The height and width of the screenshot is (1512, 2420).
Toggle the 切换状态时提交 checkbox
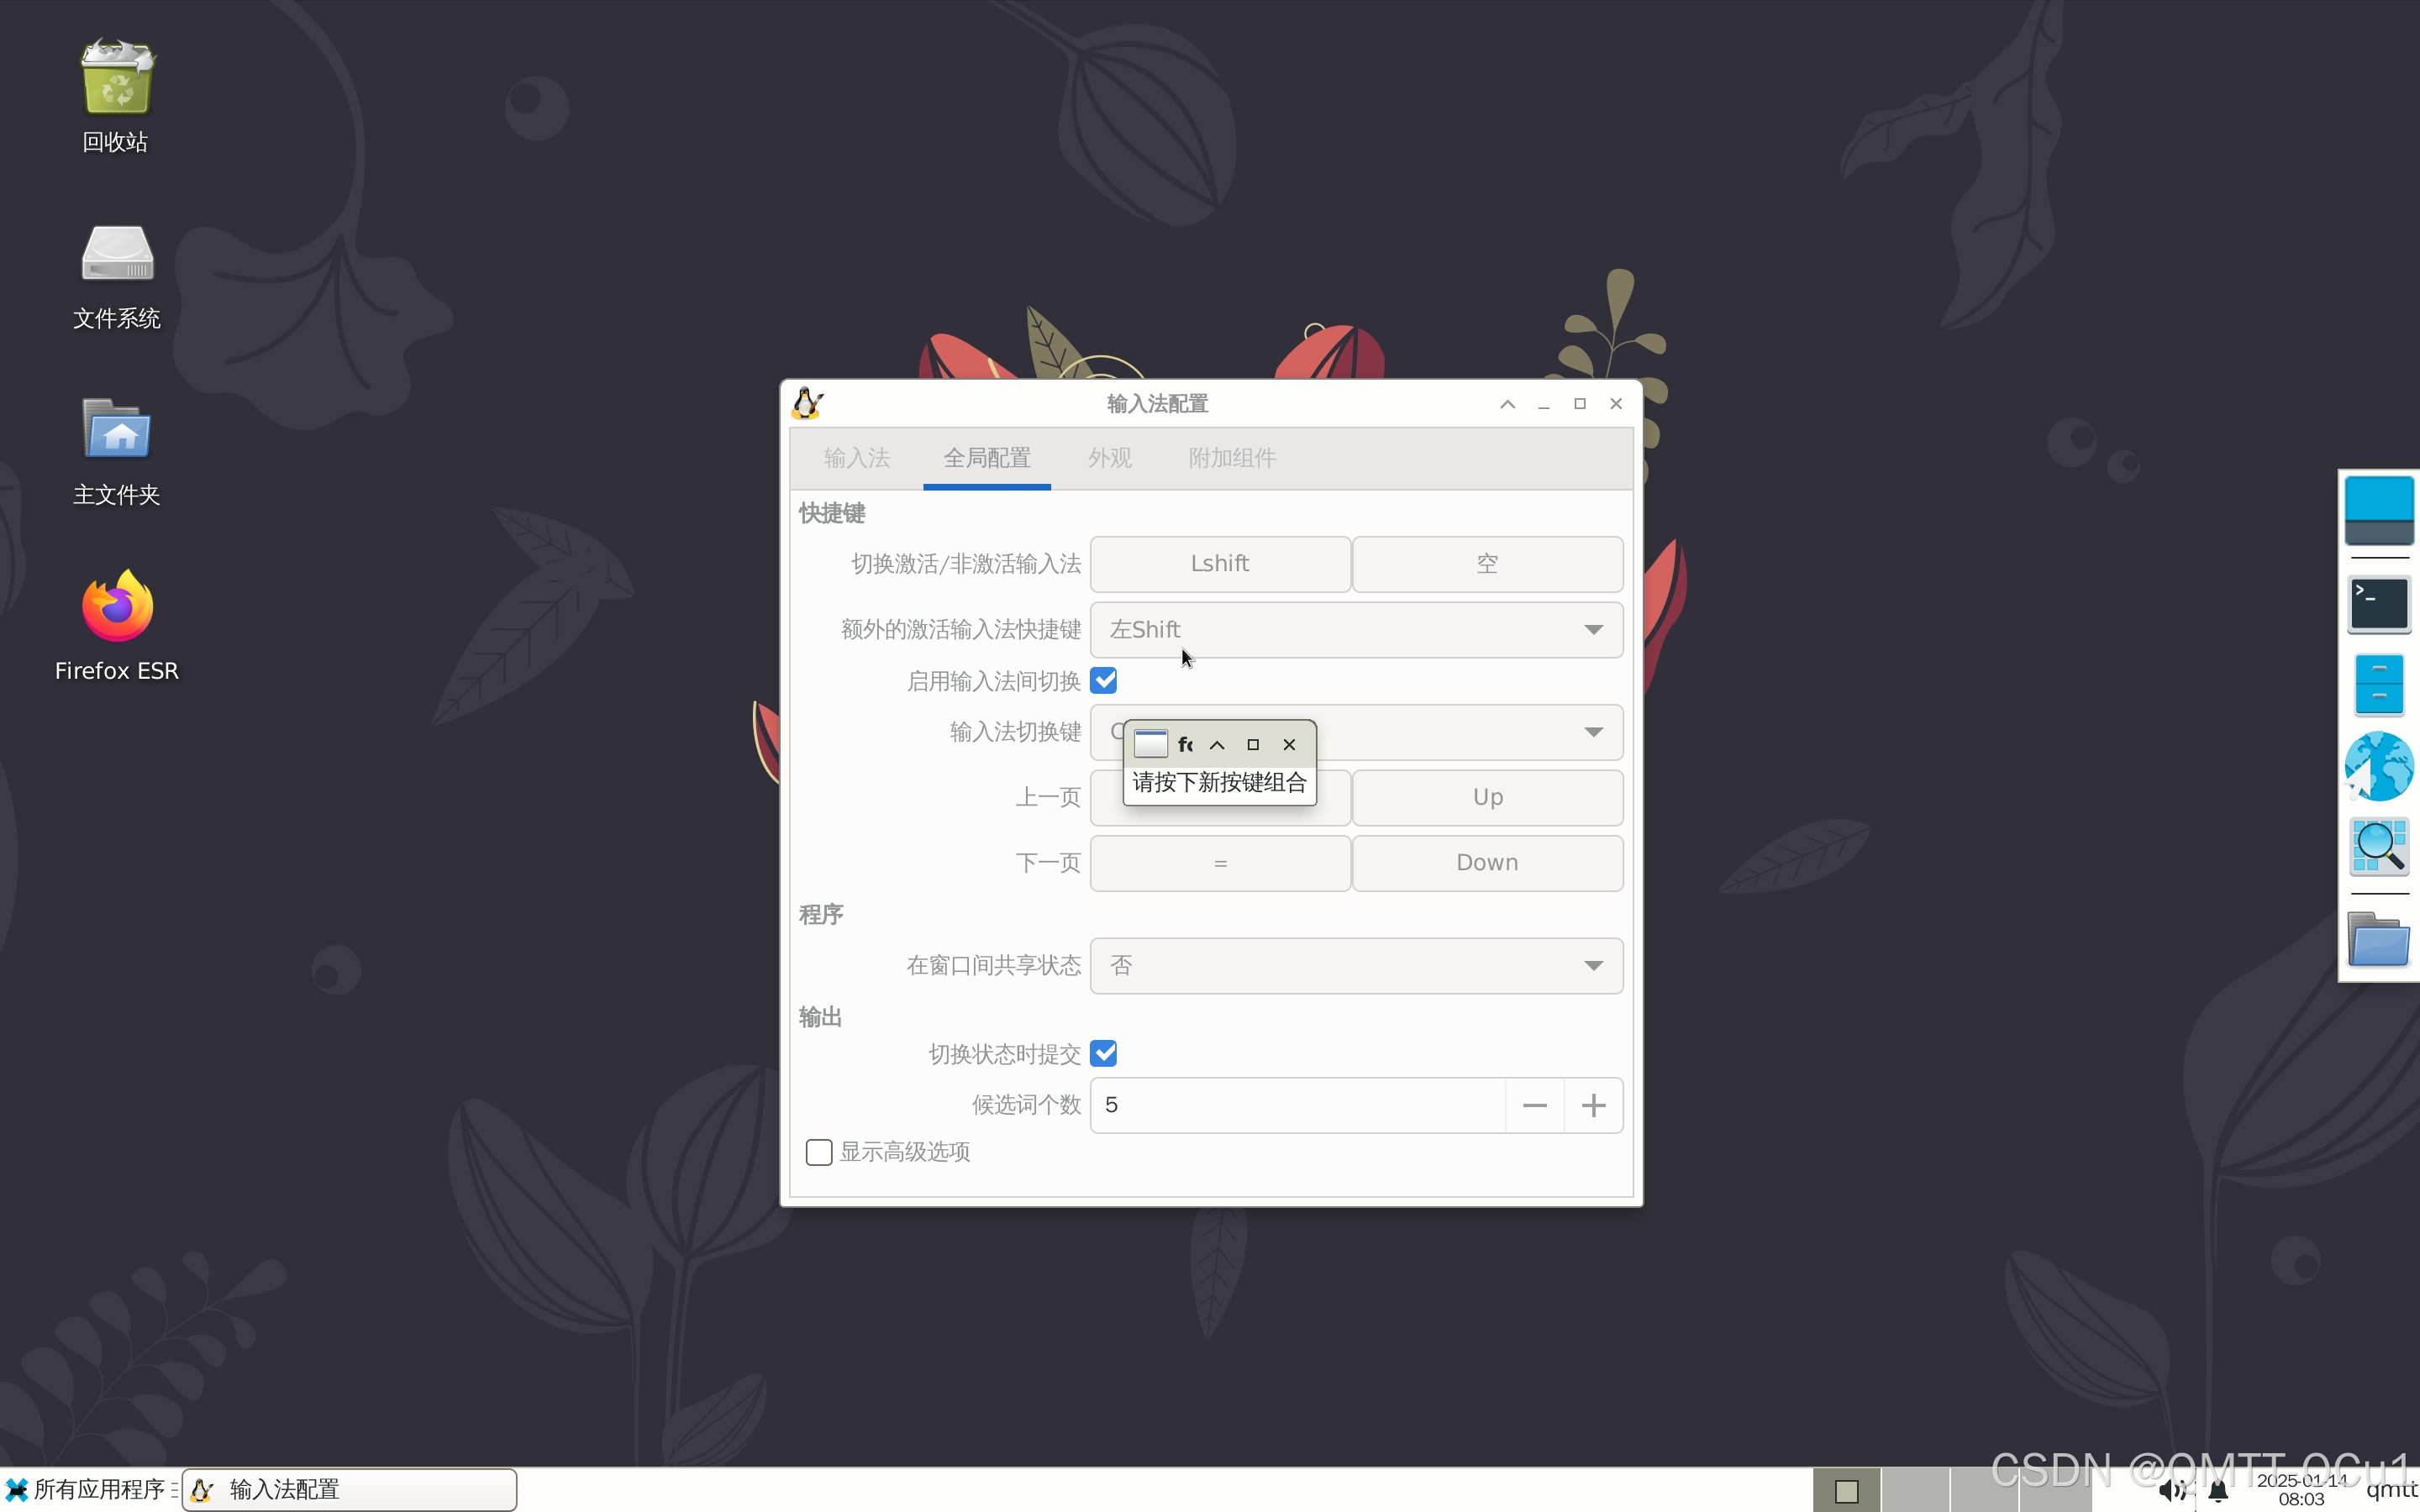1104,1053
